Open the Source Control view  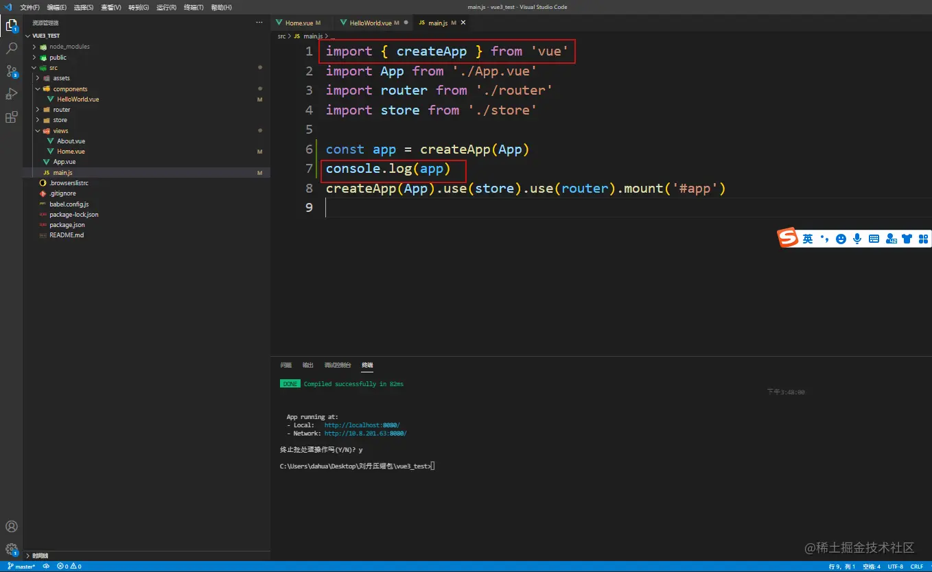point(11,71)
